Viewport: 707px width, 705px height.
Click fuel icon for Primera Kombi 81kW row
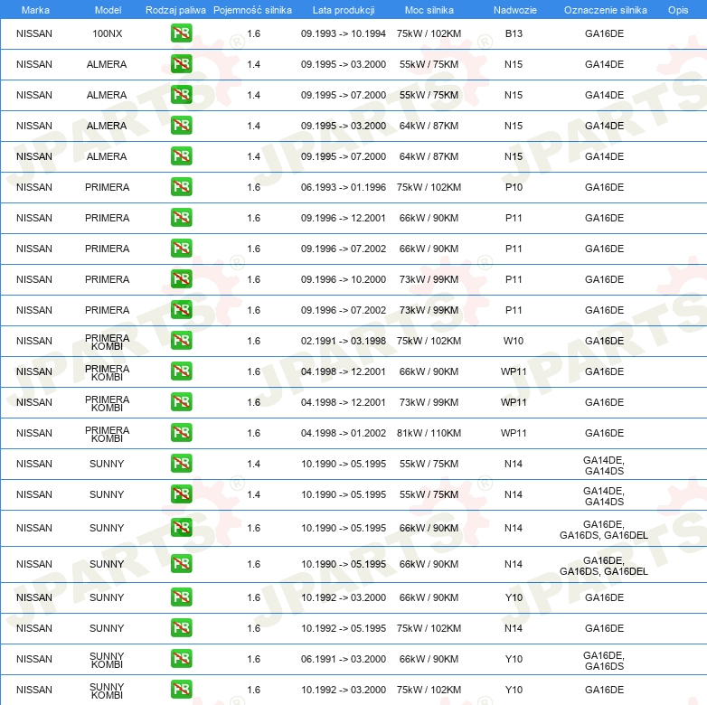181,432
